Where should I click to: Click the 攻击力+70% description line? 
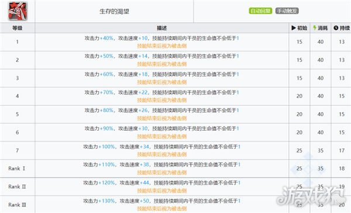[x=161, y=92]
